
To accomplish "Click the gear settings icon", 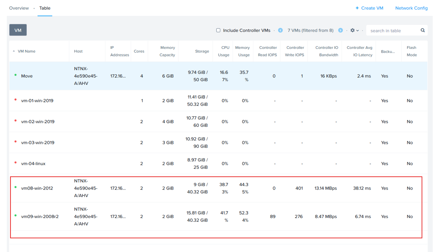I will pos(352,30).
